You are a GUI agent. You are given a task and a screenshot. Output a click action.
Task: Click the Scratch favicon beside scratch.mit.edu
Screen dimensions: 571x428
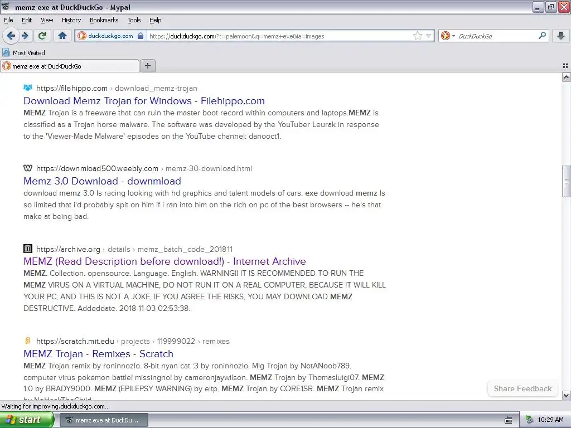click(x=28, y=341)
